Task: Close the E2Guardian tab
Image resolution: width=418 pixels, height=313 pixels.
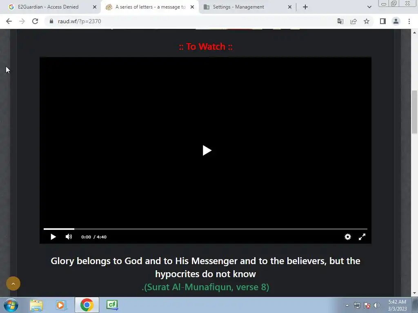Action: click(x=95, y=7)
